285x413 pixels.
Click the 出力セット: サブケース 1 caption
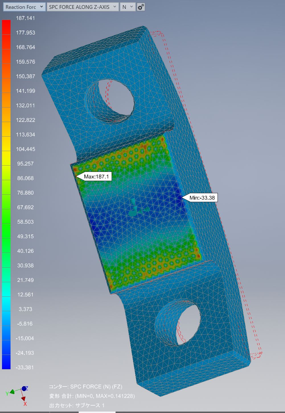77,405
